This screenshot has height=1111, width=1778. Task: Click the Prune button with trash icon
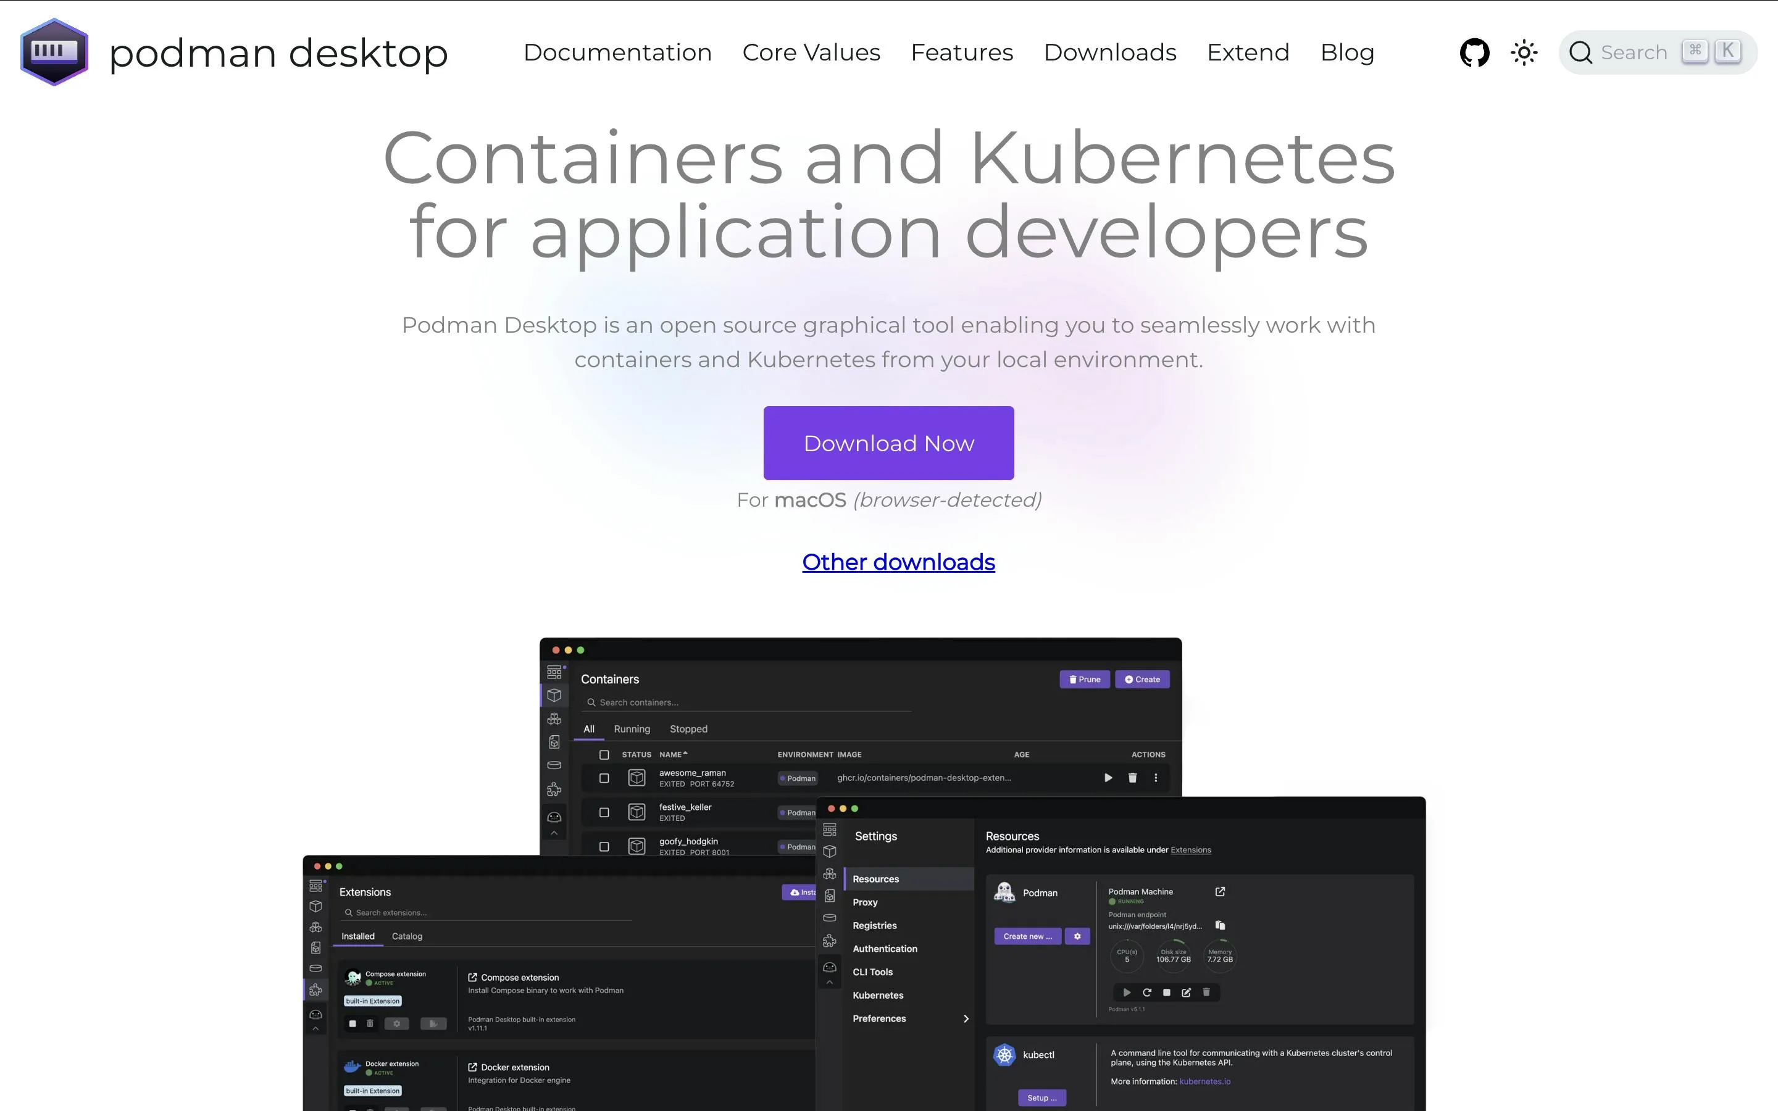pyautogui.click(x=1085, y=679)
